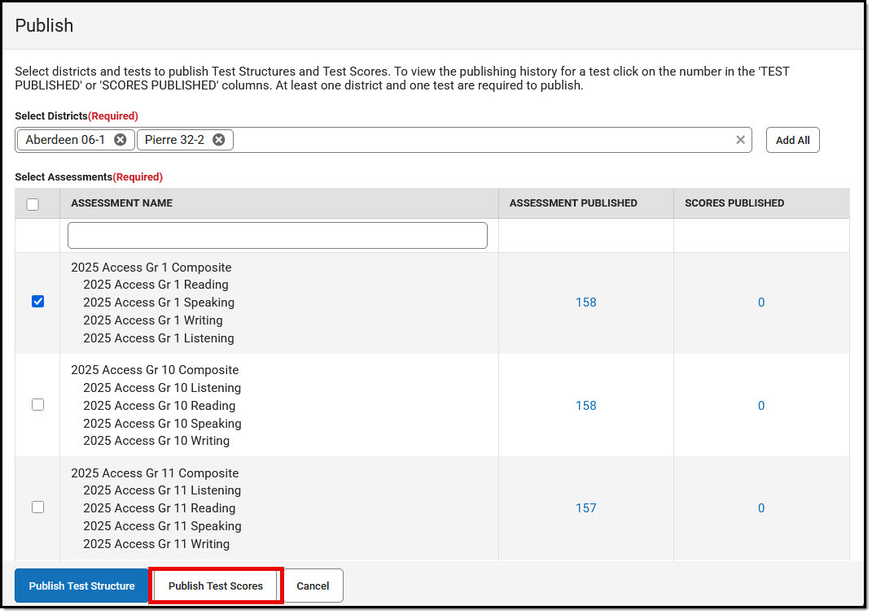Select the 2025 Access Gr 10 Composite checkbox

[x=37, y=404]
